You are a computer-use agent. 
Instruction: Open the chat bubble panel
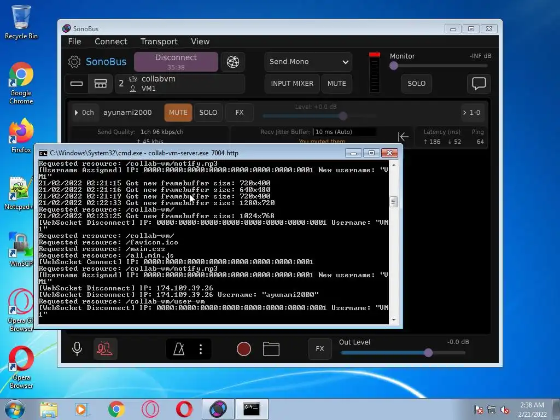pyautogui.click(x=479, y=84)
